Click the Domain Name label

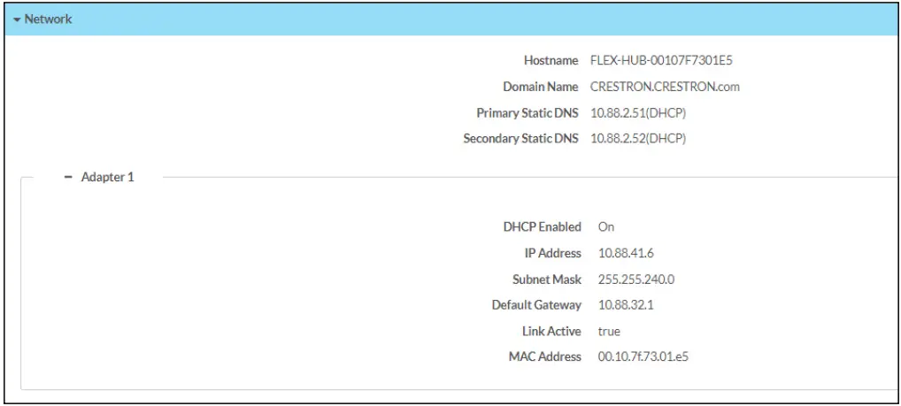[540, 87]
